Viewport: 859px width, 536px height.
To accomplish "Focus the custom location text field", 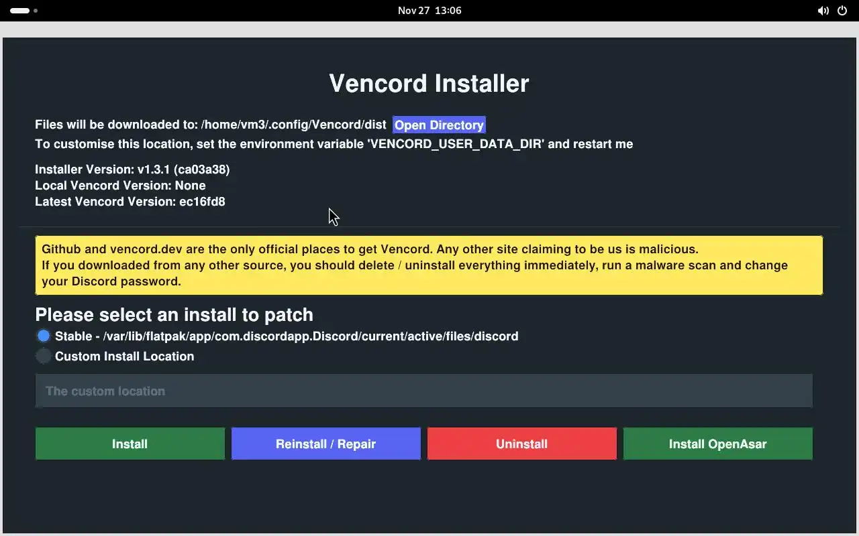I will pyautogui.click(x=423, y=391).
